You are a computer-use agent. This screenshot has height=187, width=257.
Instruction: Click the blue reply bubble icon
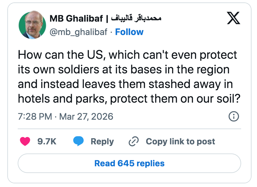(x=78, y=141)
